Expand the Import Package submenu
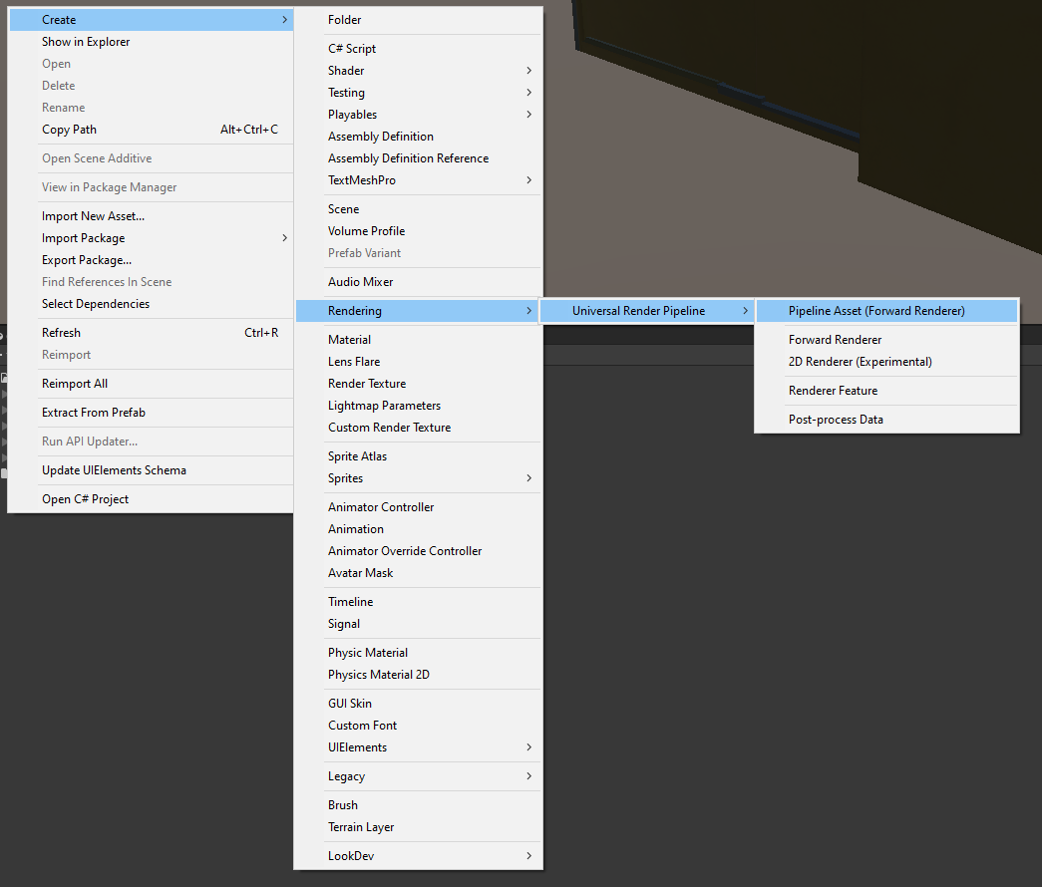 pos(151,238)
